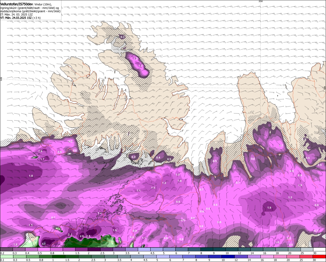
Task: Click light pink rain swatch between 16 and 18
Action: tap(267, 256)
